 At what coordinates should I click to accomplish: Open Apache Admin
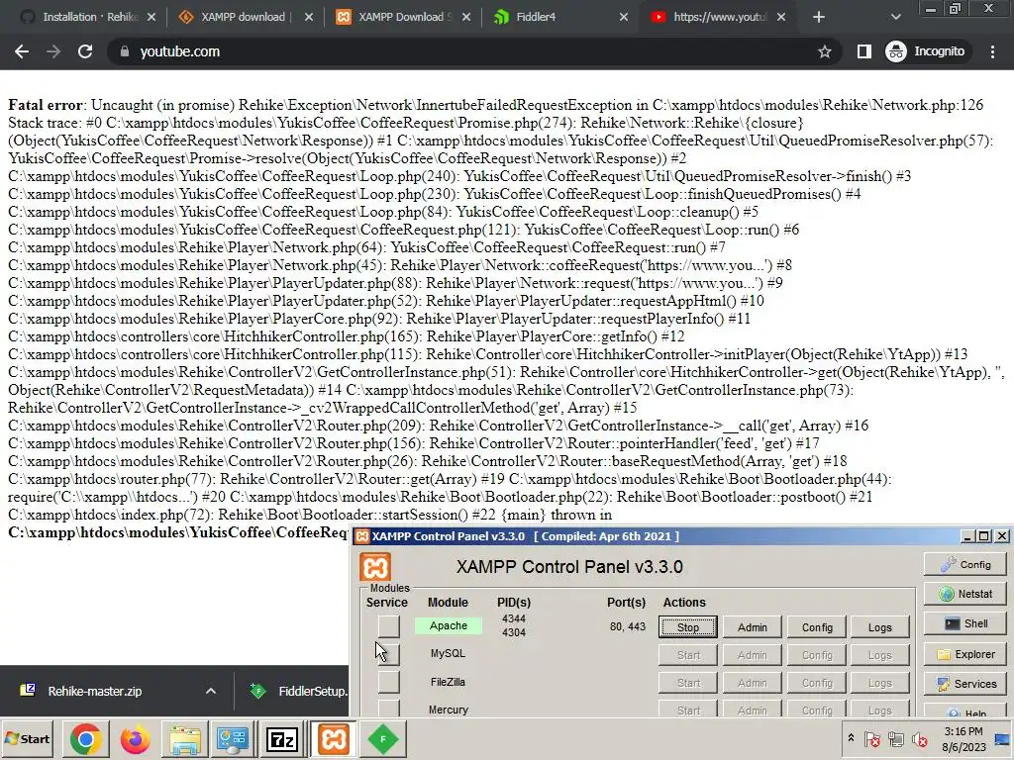pyautogui.click(x=753, y=626)
